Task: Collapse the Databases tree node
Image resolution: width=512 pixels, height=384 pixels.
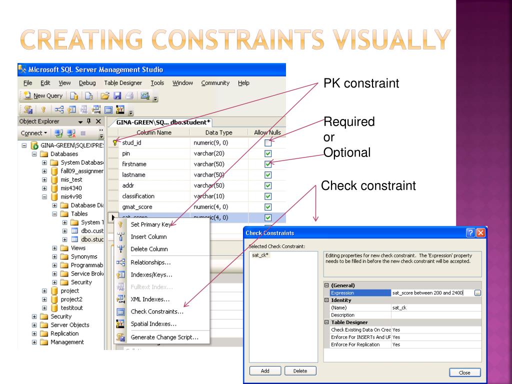Action: pos(34,154)
